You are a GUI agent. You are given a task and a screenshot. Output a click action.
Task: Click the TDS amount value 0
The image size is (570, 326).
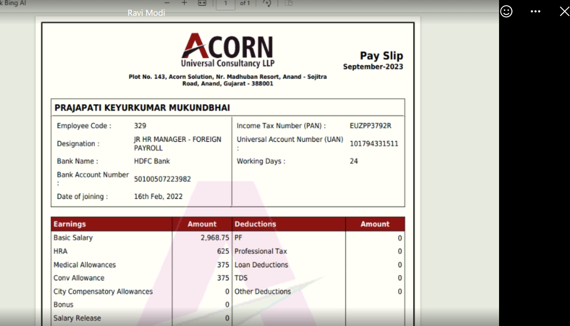tap(400, 278)
